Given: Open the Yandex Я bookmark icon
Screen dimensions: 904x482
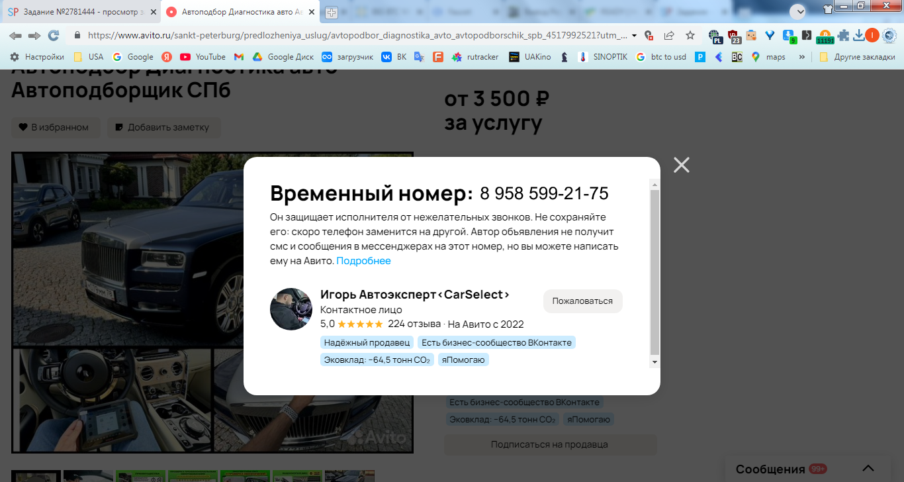Looking at the screenshot, I should coord(167,57).
